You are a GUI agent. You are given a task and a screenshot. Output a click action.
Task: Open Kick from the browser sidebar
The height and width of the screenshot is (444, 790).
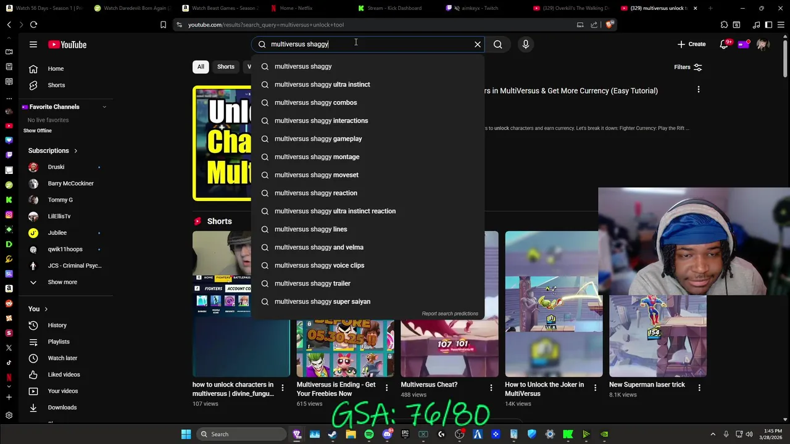point(9,200)
